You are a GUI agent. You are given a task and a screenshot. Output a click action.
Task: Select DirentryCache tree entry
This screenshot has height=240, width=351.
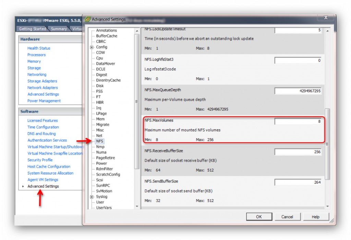click(x=108, y=80)
